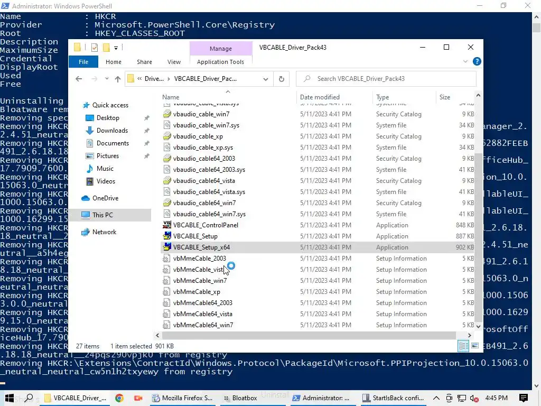Click the Manage contextual tab
This screenshot has height=406, width=541.
click(221, 49)
